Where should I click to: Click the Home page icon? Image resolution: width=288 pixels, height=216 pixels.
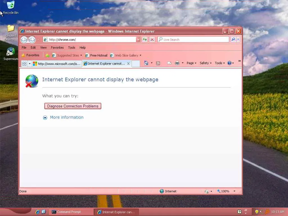click(x=146, y=63)
